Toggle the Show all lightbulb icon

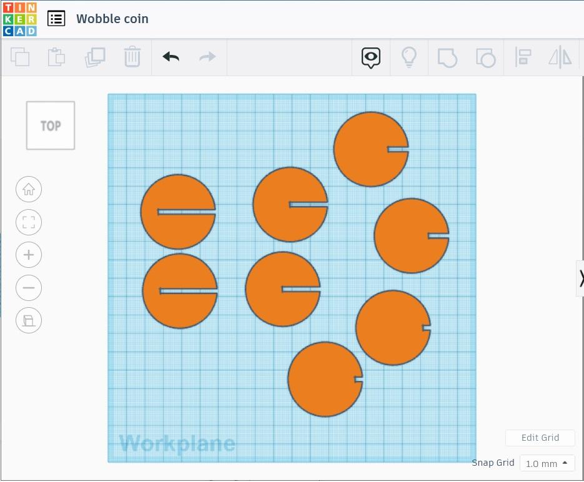(x=409, y=57)
